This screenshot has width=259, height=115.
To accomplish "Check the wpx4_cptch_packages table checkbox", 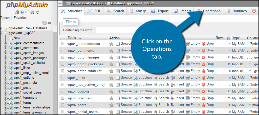I will click(x=63, y=64).
